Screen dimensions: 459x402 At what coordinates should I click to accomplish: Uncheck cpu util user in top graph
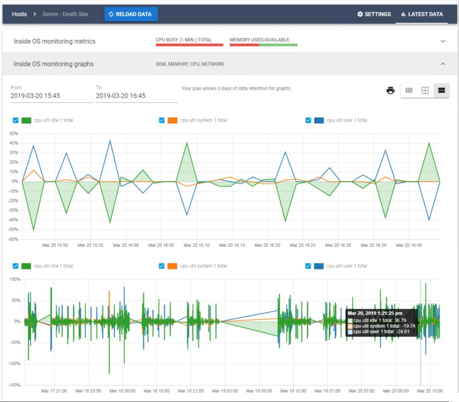click(308, 120)
